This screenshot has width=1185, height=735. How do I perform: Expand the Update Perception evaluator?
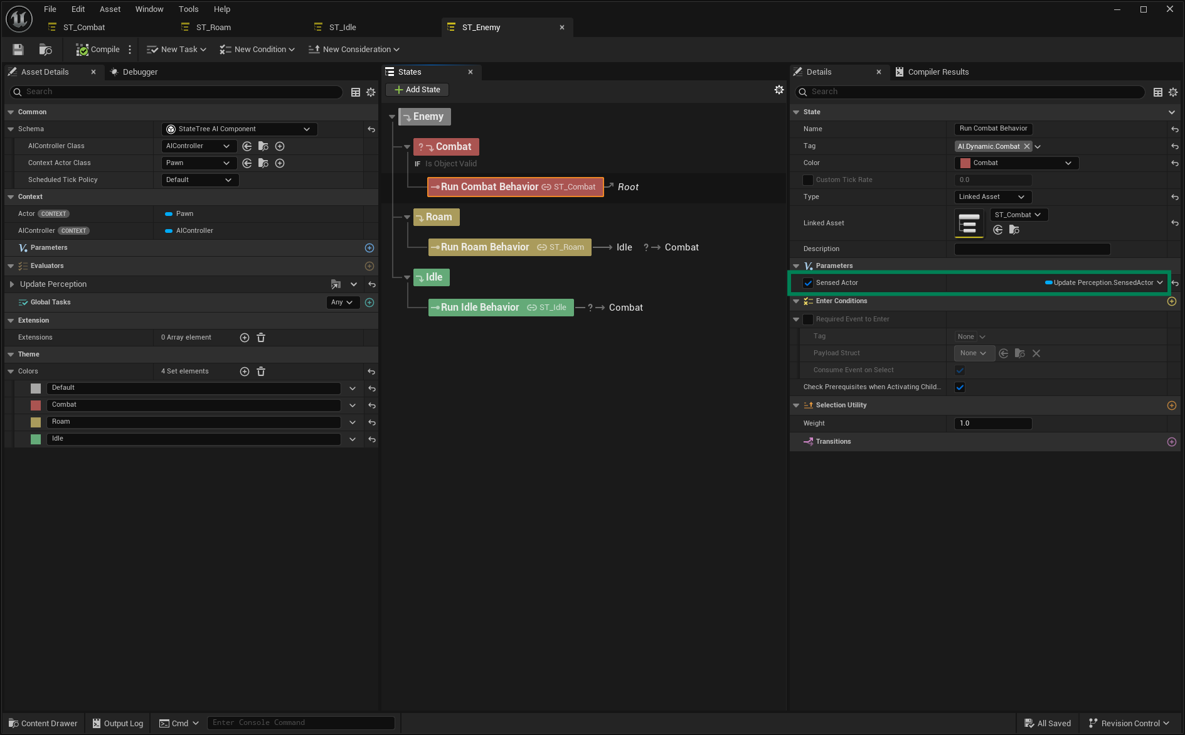click(12, 284)
